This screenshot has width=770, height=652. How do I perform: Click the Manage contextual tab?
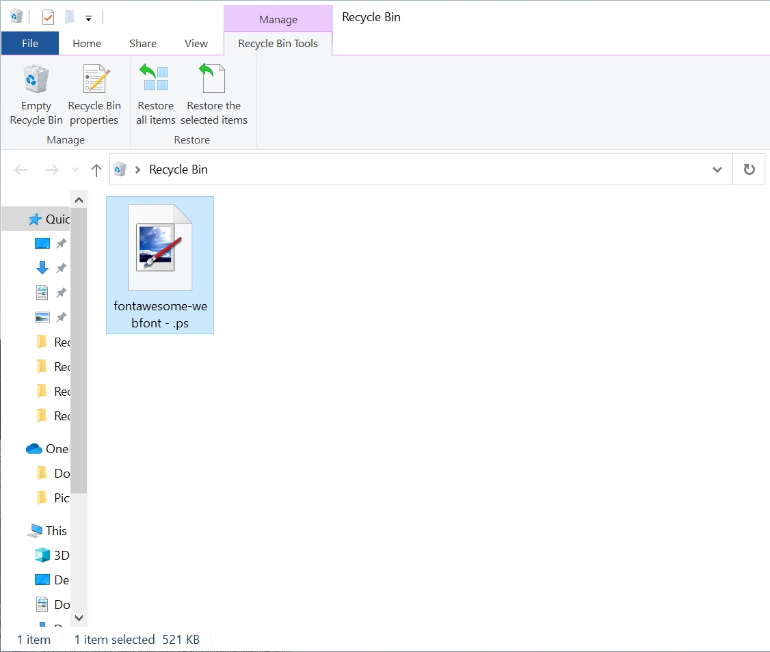278,19
